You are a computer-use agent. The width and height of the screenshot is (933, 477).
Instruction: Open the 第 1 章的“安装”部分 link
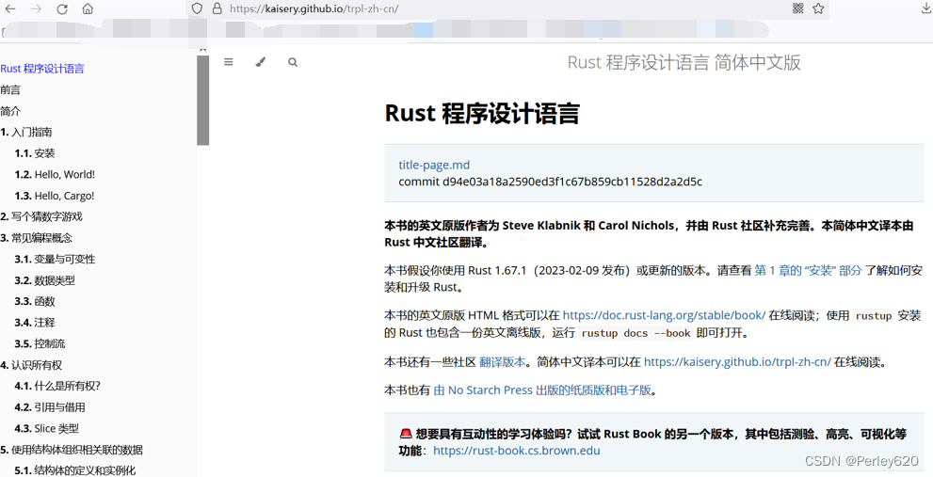[x=808, y=270]
